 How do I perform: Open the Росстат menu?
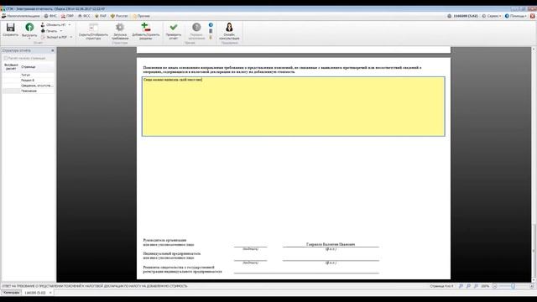[x=119, y=16]
